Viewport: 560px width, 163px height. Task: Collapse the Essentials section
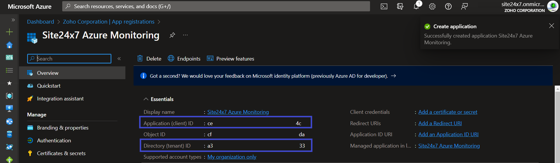[146, 99]
